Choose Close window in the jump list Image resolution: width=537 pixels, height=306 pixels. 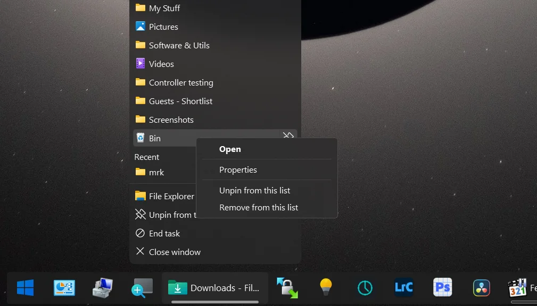[x=215, y=252]
